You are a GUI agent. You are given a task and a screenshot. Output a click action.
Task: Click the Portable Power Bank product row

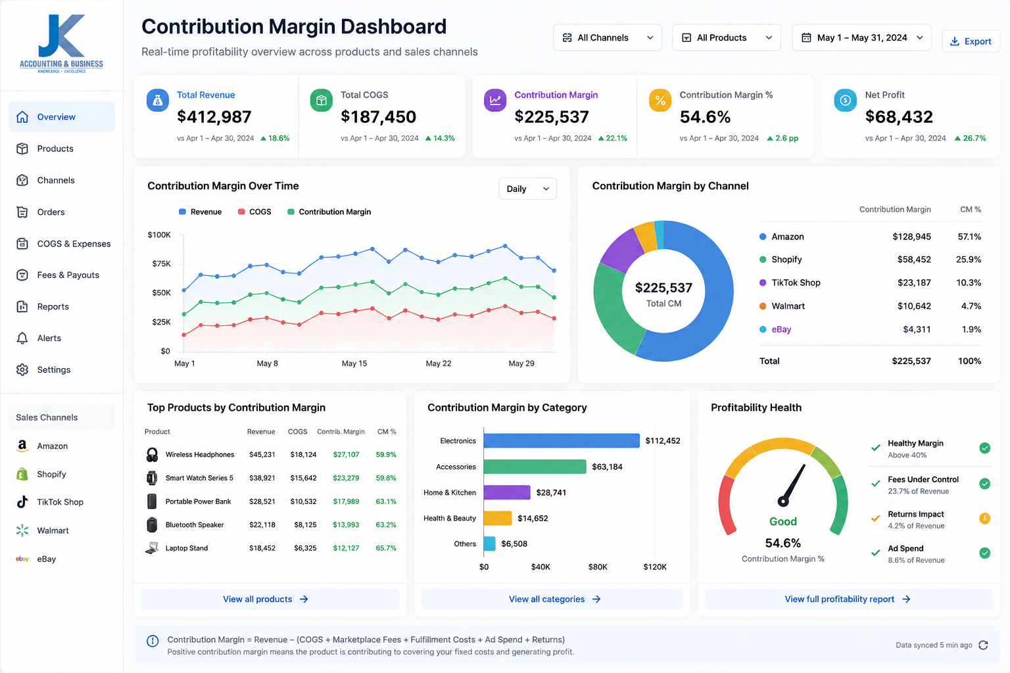pos(270,501)
